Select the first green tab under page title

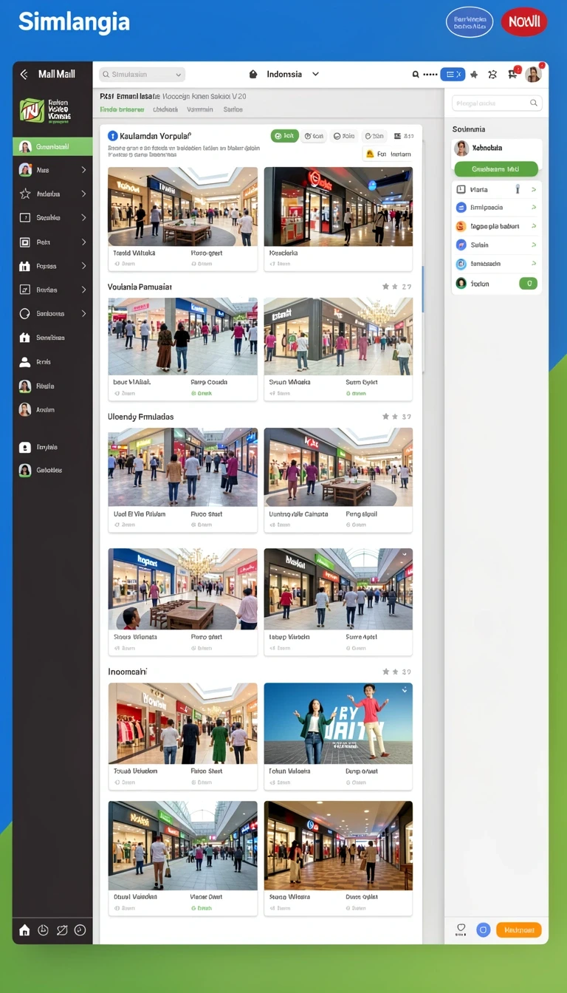pyautogui.click(x=122, y=109)
